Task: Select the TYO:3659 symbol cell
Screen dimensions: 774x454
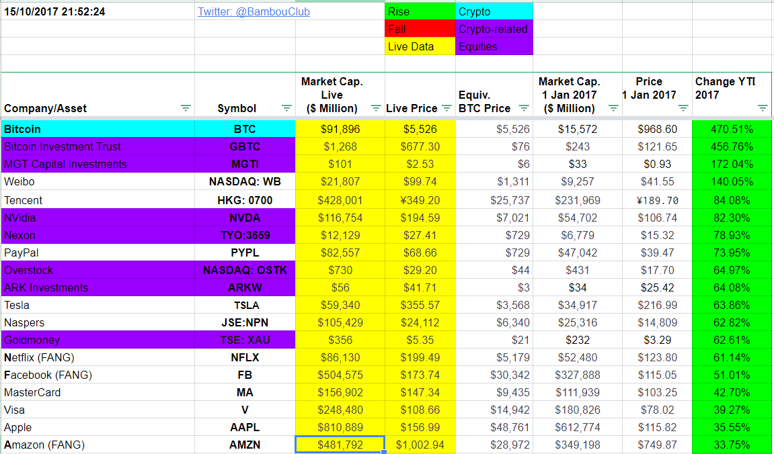Action: pos(245,235)
